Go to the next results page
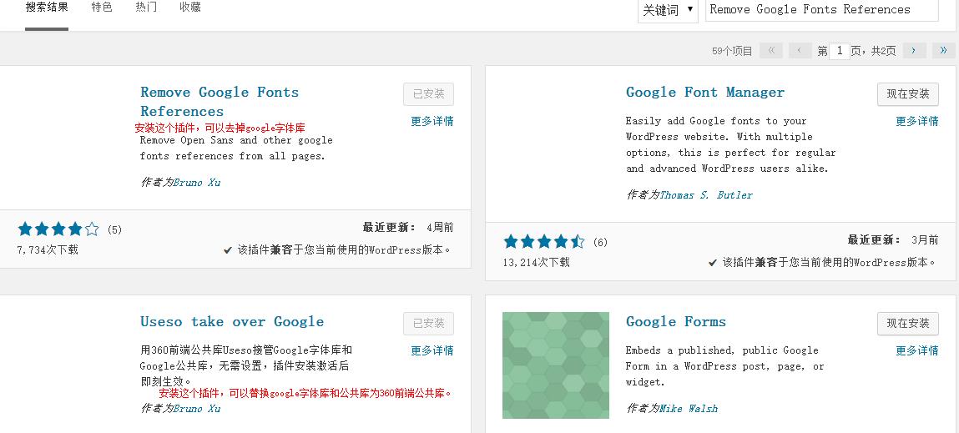Viewport: 959px width, 433px height. [x=914, y=51]
